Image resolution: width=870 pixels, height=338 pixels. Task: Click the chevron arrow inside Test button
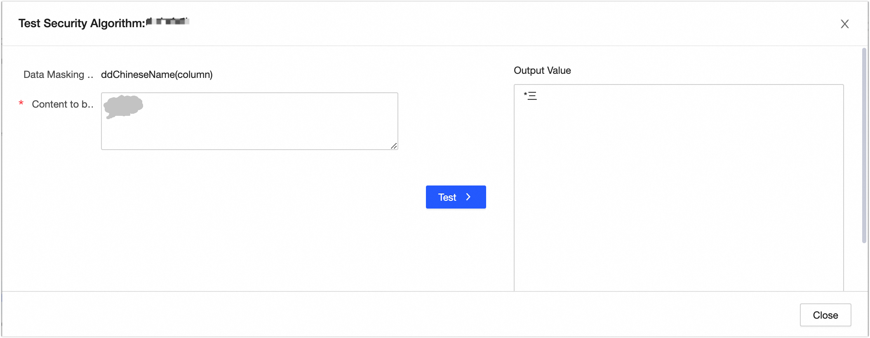468,197
